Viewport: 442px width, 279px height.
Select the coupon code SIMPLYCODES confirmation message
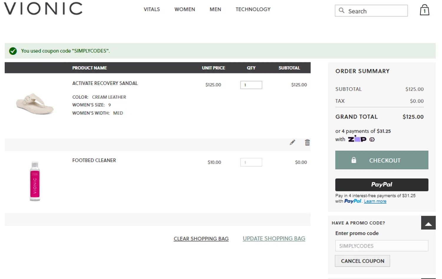click(65, 51)
